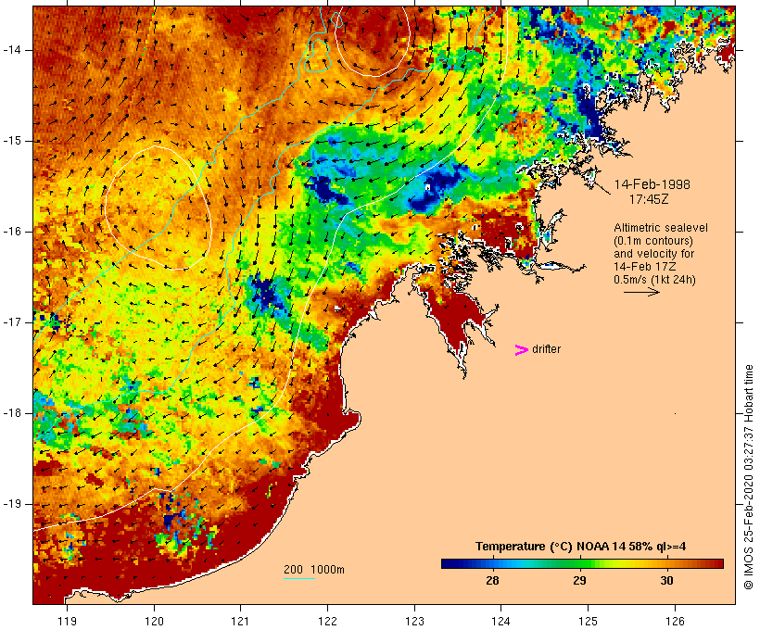This screenshot has height=630, width=760.
Task: Click the '-18' latitude axis label
Action: tap(12, 413)
